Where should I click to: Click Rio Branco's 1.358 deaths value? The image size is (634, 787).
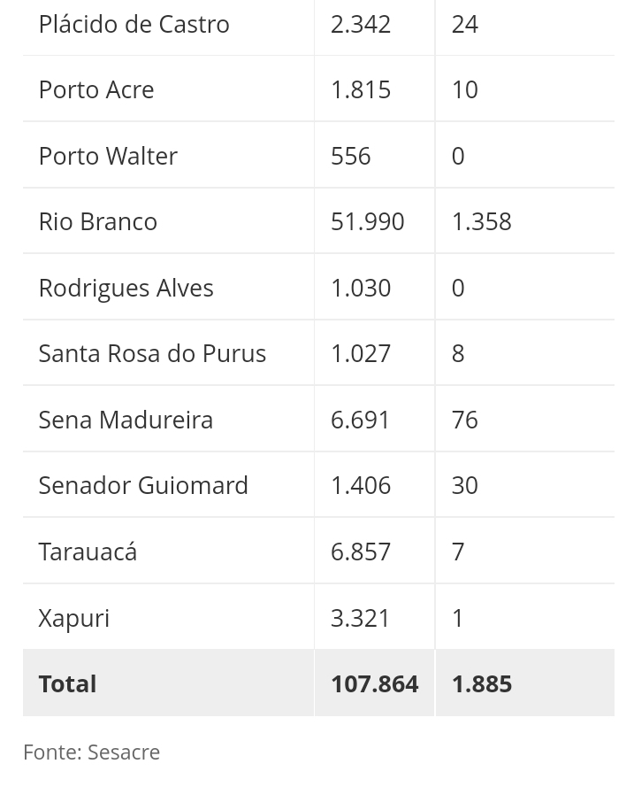coord(481,221)
